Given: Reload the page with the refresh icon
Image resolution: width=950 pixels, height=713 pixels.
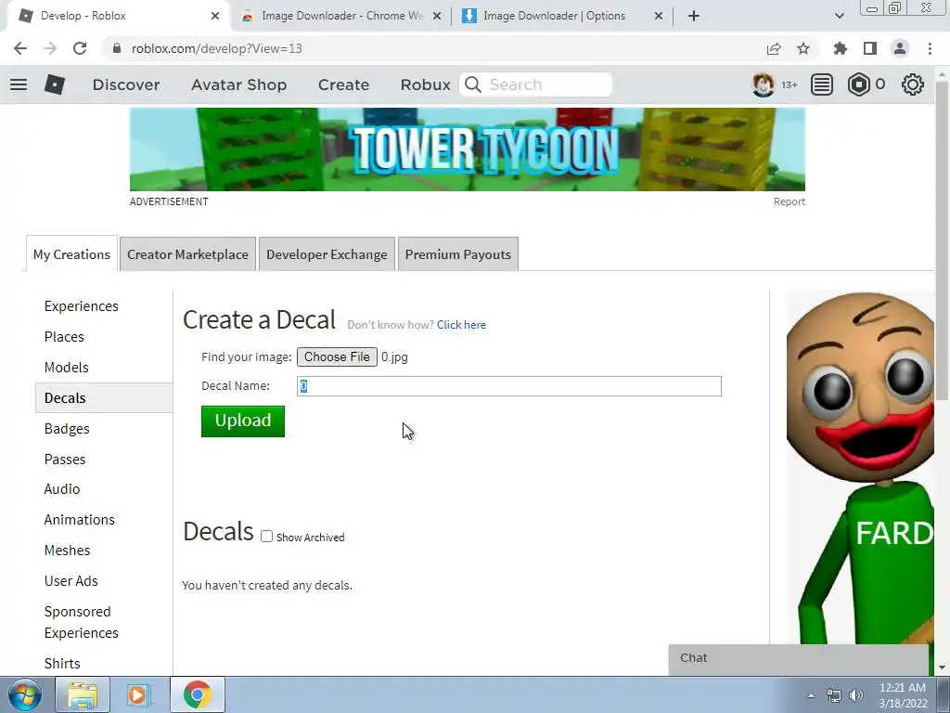Looking at the screenshot, I should click(x=80, y=48).
